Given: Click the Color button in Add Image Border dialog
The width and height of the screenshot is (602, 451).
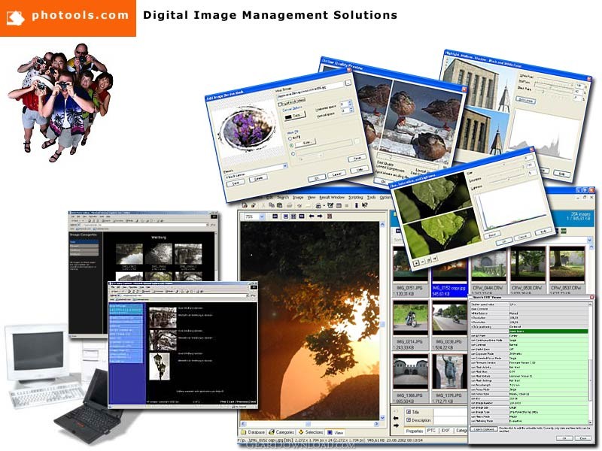Looking at the screenshot, I should [296, 115].
